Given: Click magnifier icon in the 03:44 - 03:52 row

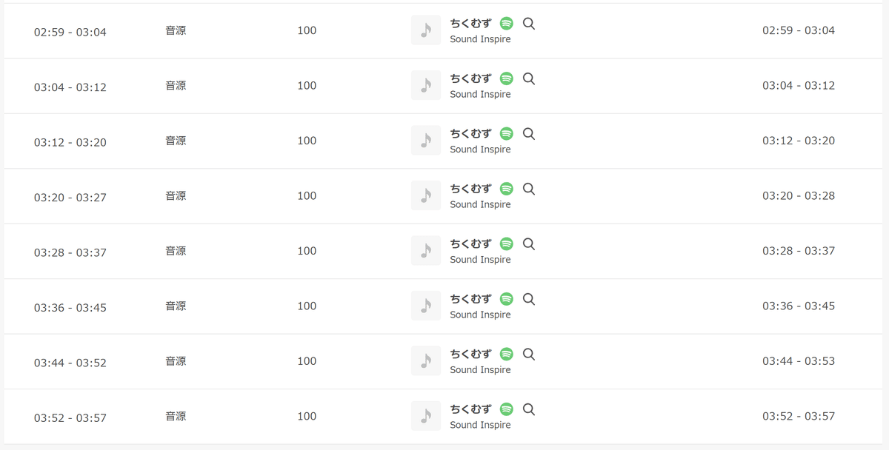Looking at the screenshot, I should tap(529, 354).
